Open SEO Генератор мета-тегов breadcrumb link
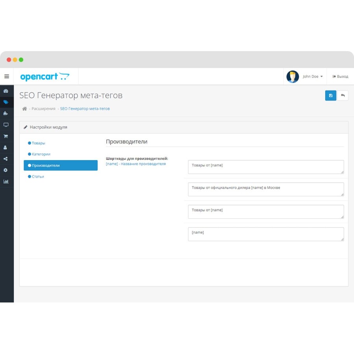This screenshot has height=354, width=354. point(85,109)
